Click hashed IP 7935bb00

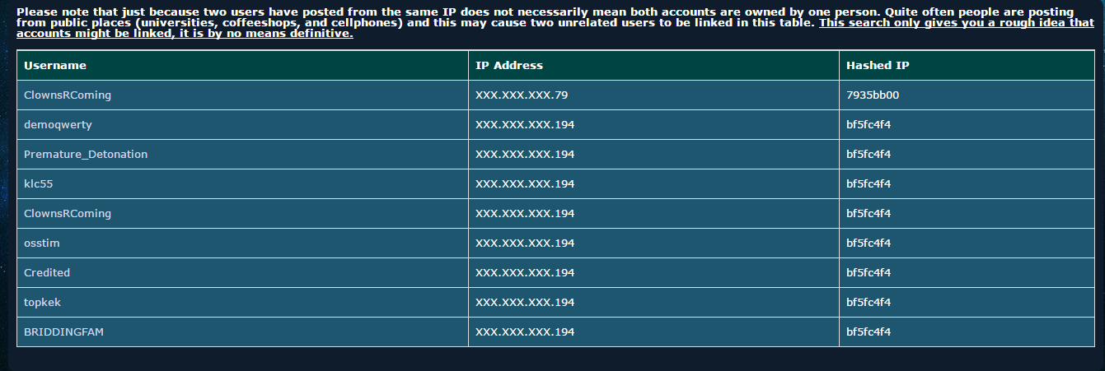(873, 95)
